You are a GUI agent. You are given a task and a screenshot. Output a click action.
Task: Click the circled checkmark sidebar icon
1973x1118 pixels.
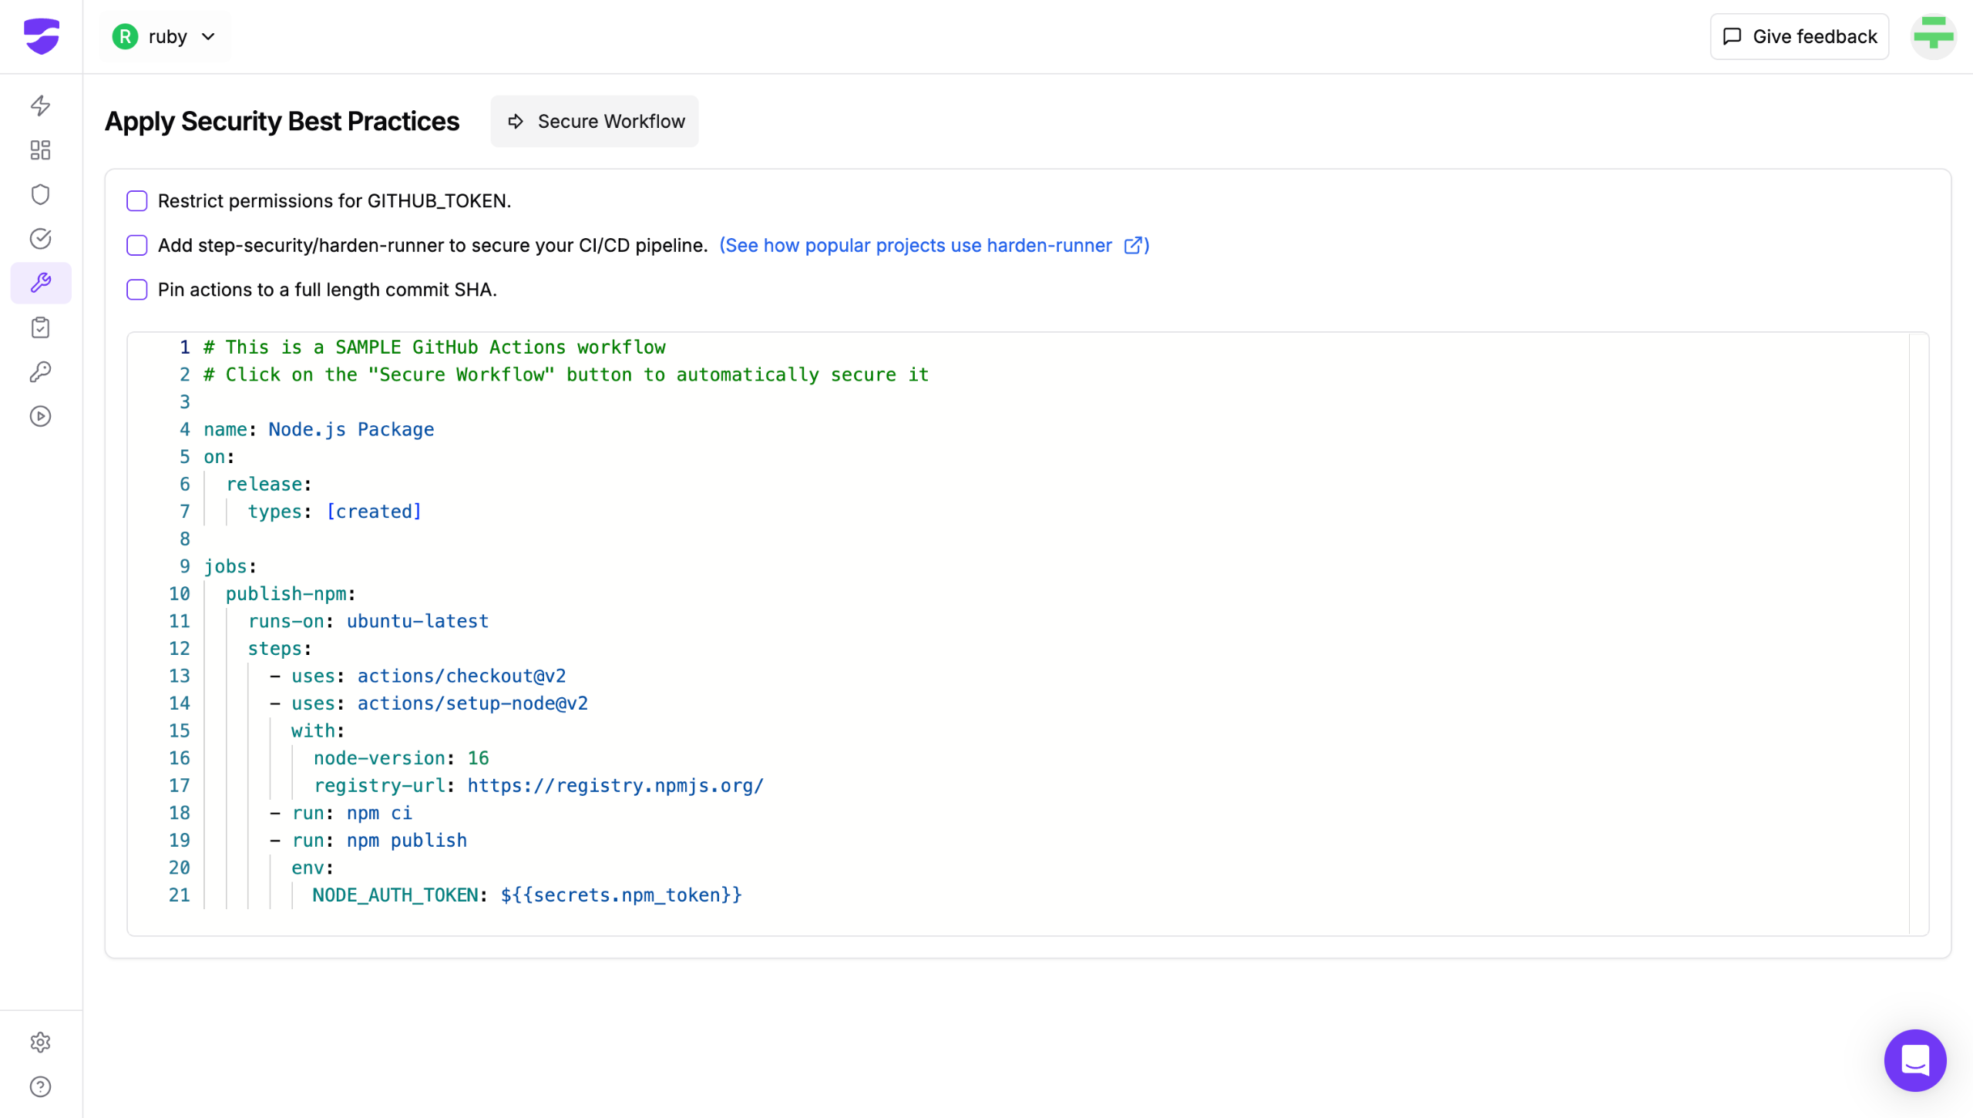click(41, 239)
